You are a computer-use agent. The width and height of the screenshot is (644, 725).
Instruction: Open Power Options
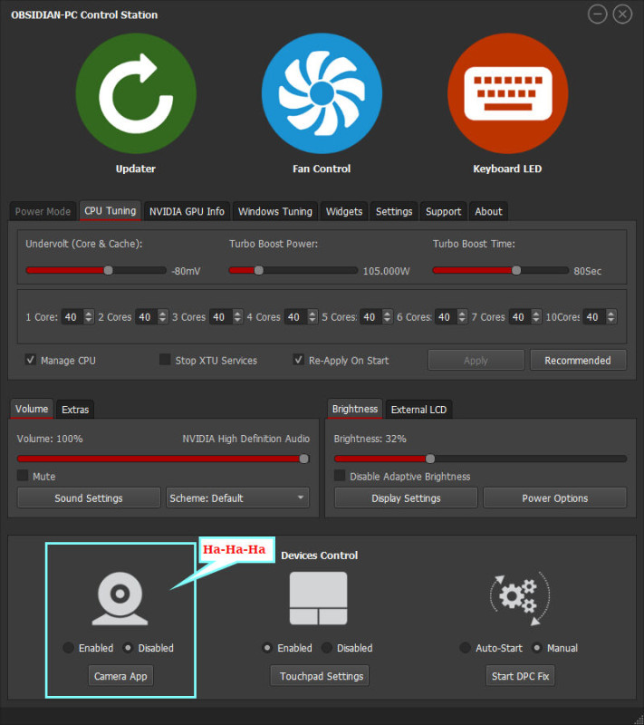555,498
